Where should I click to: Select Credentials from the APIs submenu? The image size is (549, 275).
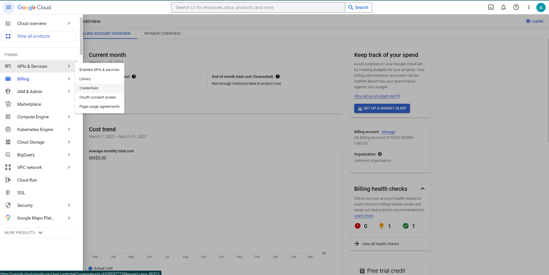89,88
